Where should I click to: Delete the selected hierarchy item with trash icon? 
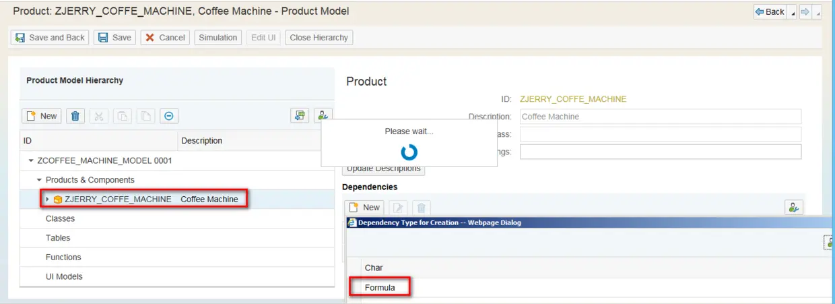(x=75, y=116)
